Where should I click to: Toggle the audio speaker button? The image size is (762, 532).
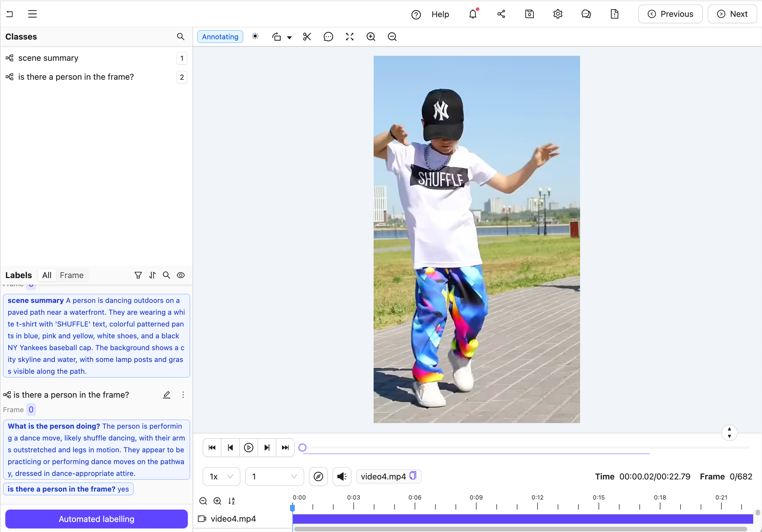(342, 476)
